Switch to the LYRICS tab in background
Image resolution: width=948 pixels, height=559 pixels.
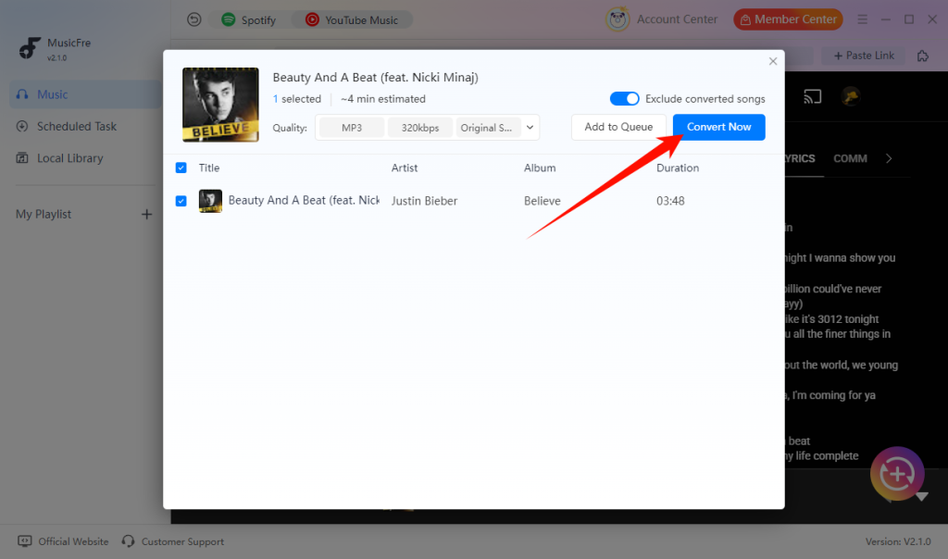tap(800, 158)
